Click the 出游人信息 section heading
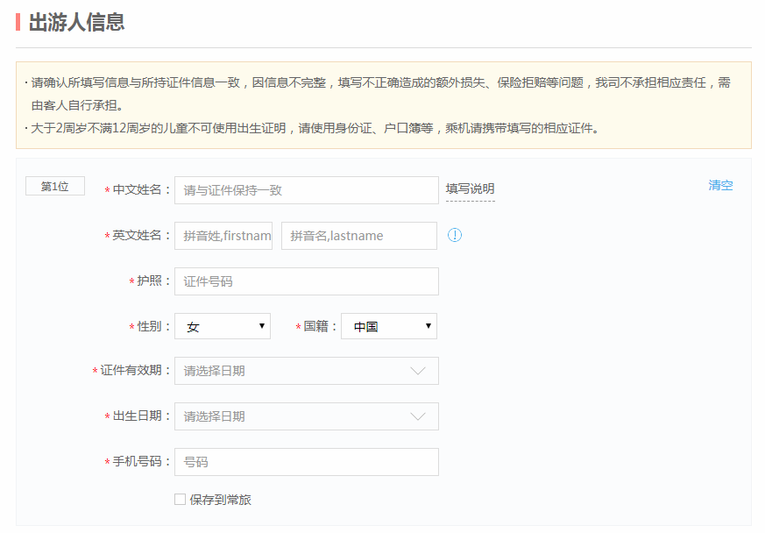The image size is (765, 533). coord(76,23)
